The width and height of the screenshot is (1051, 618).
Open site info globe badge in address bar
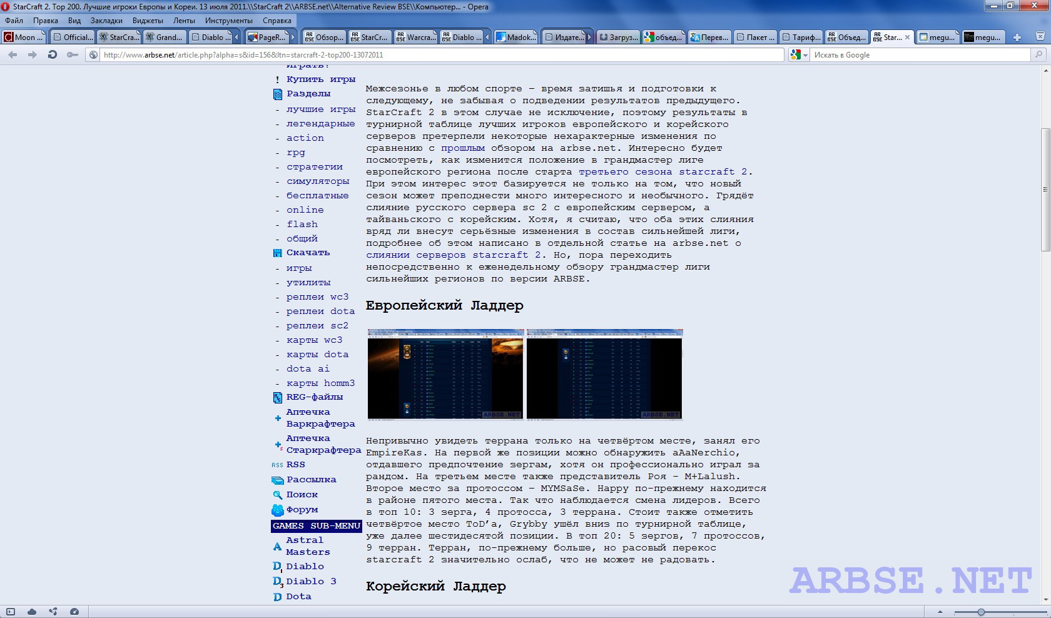point(93,55)
